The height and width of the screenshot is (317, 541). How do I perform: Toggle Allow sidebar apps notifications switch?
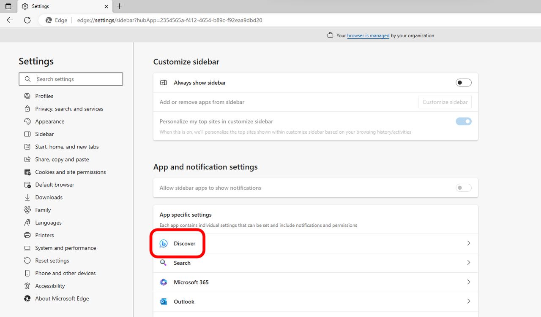(x=464, y=188)
